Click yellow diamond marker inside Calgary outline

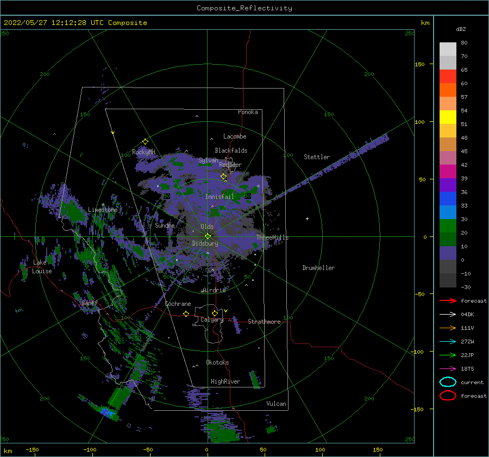click(x=215, y=313)
